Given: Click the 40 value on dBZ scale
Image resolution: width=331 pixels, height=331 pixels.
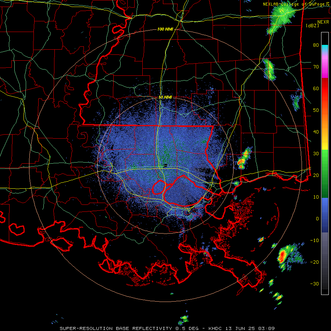Looking at the screenshot, I should [316, 132].
